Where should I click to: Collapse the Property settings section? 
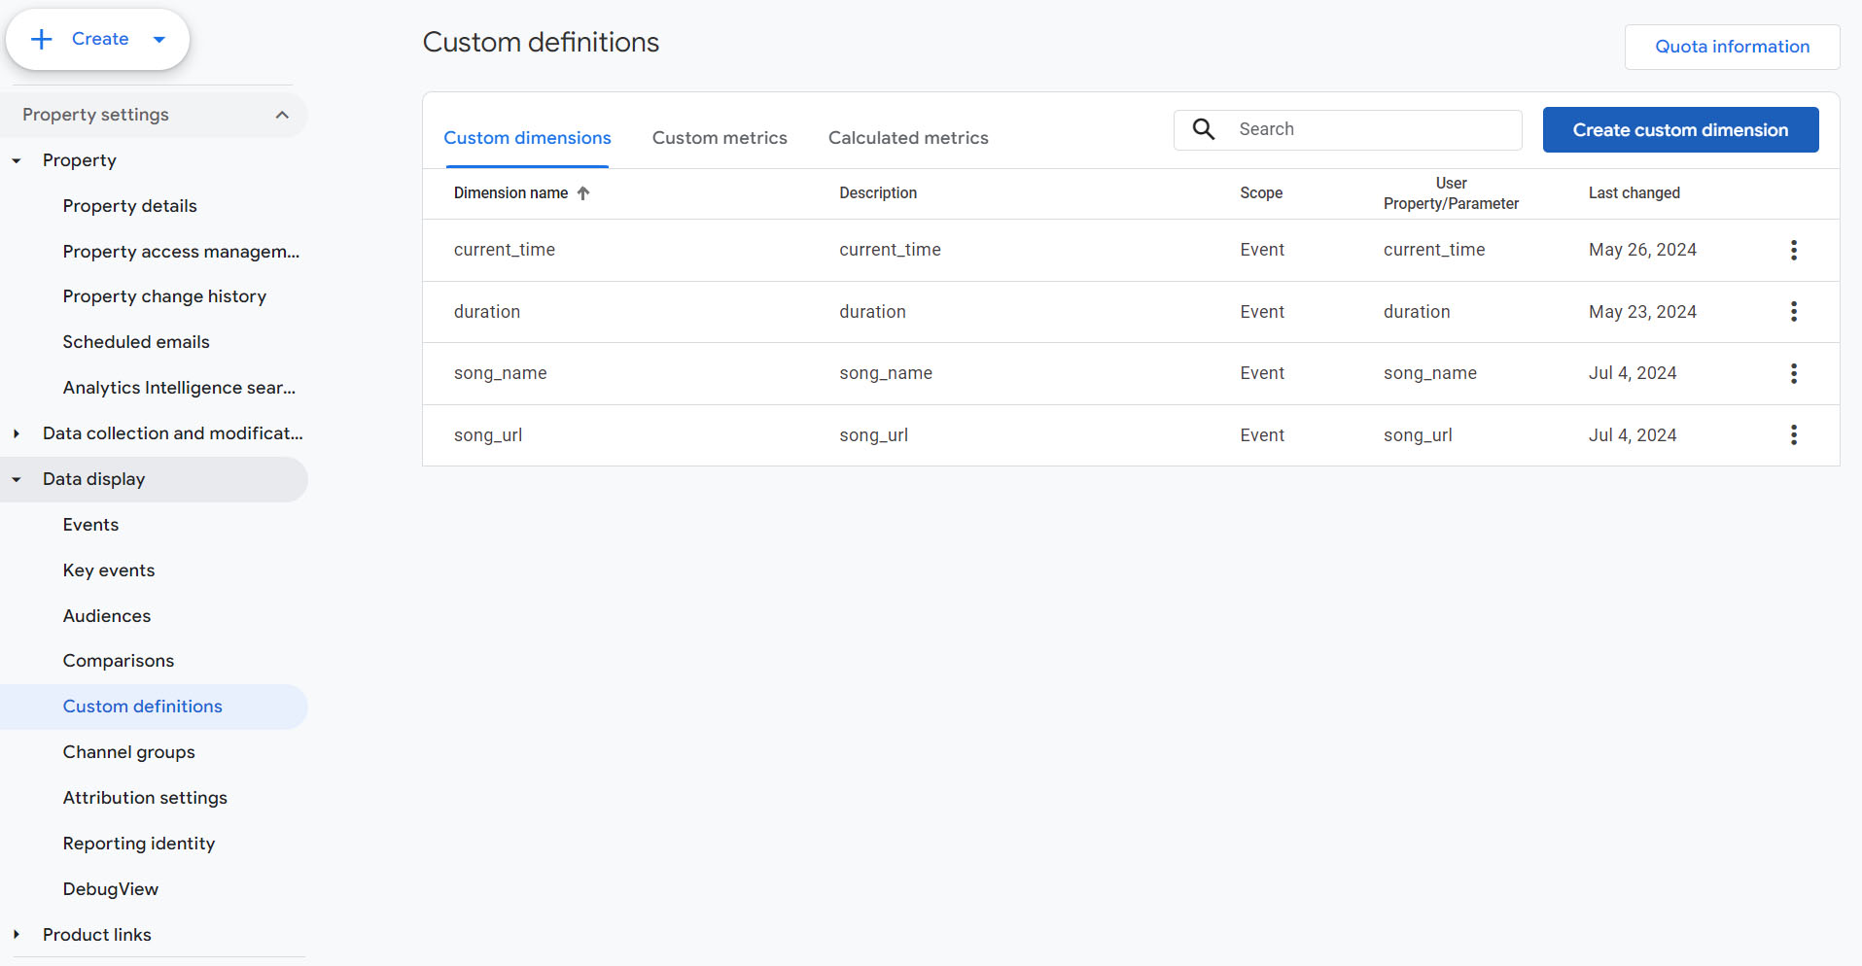click(282, 115)
